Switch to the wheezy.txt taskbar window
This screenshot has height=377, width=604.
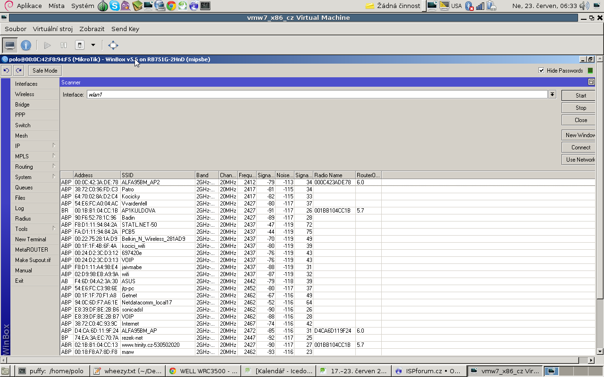point(127,371)
